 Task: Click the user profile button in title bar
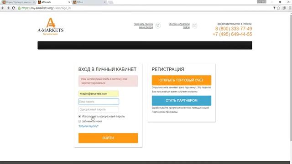tap(261, 1)
